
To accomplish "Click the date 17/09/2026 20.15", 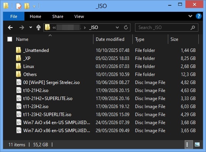I will (113, 91).
